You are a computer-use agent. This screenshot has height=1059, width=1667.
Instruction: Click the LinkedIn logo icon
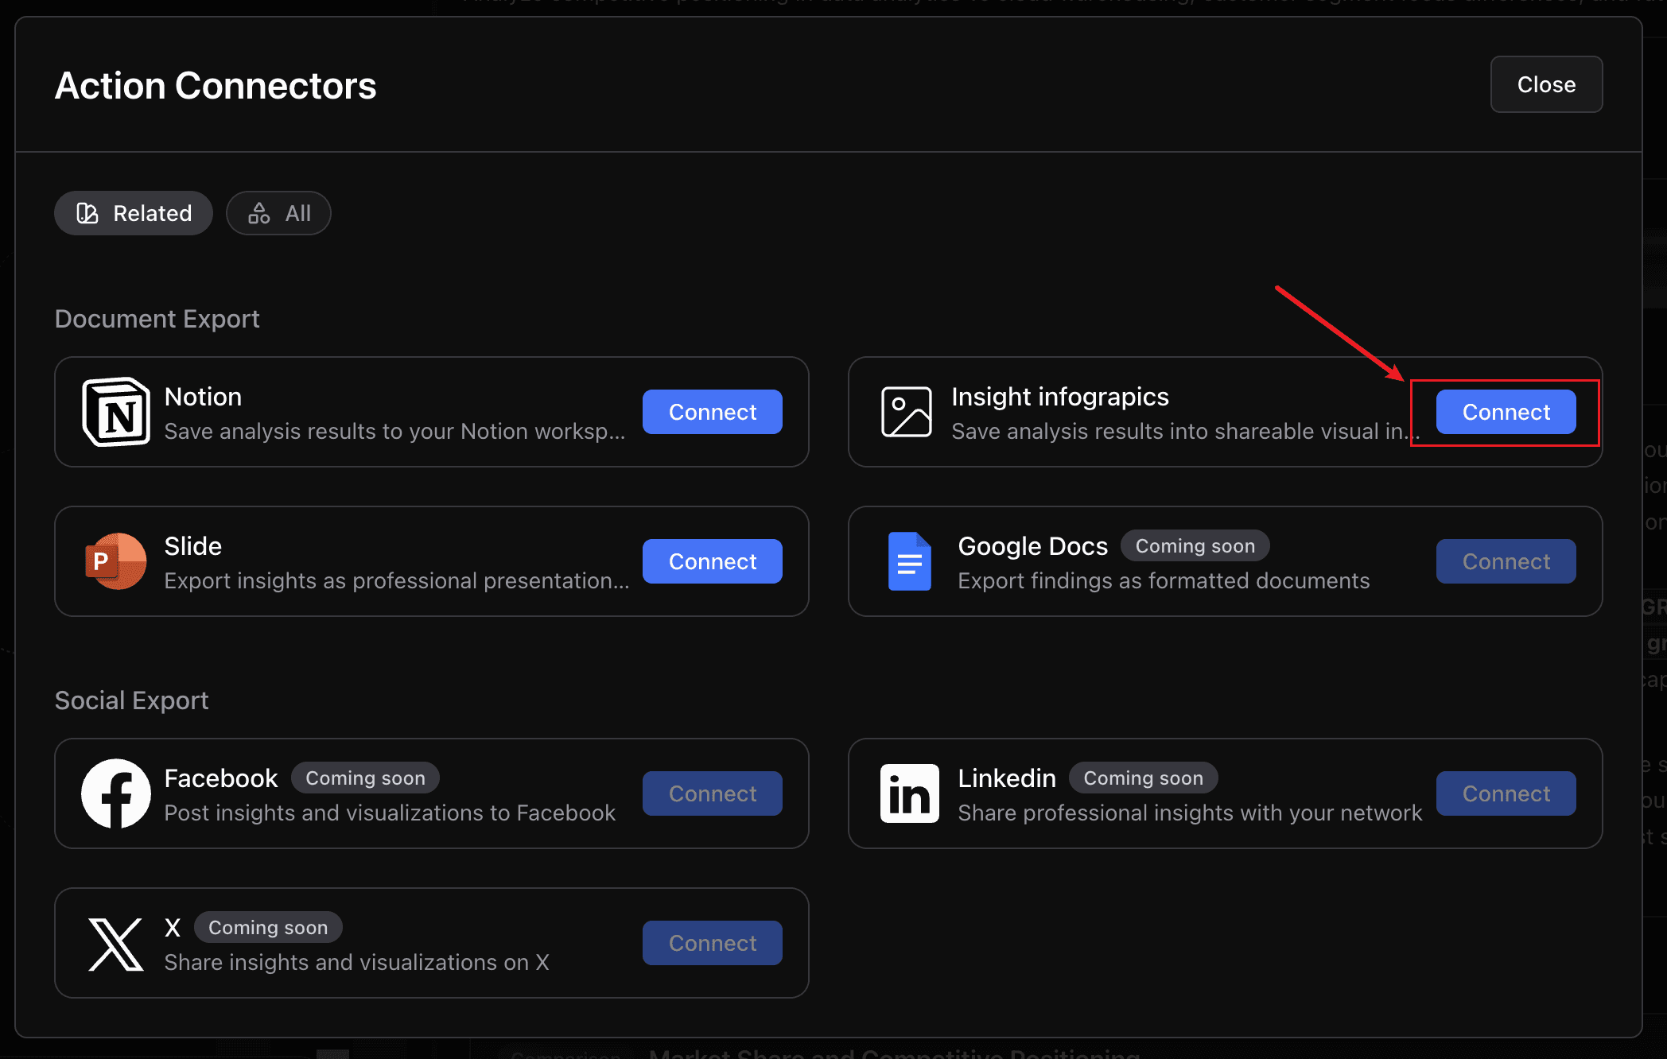909,793
